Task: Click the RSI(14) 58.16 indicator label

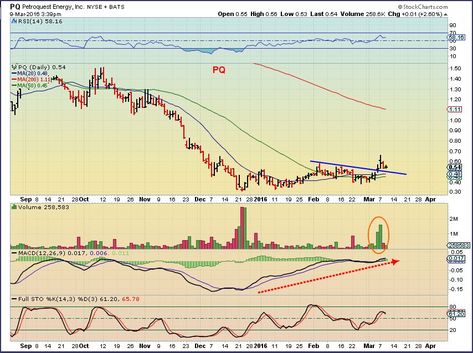Action: tap(40, 22)
